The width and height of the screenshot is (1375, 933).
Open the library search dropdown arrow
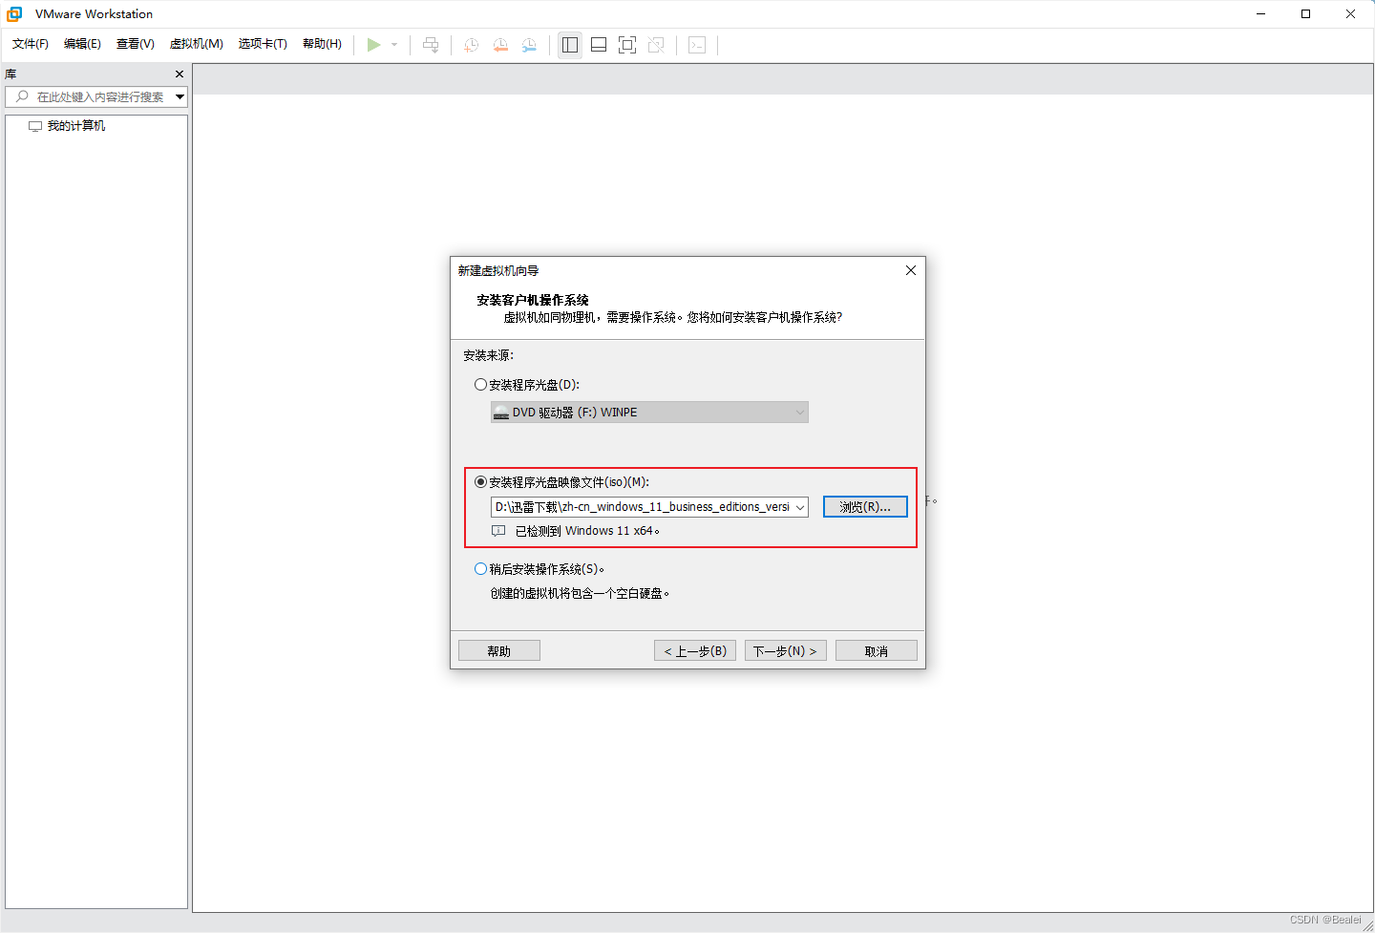180,96
